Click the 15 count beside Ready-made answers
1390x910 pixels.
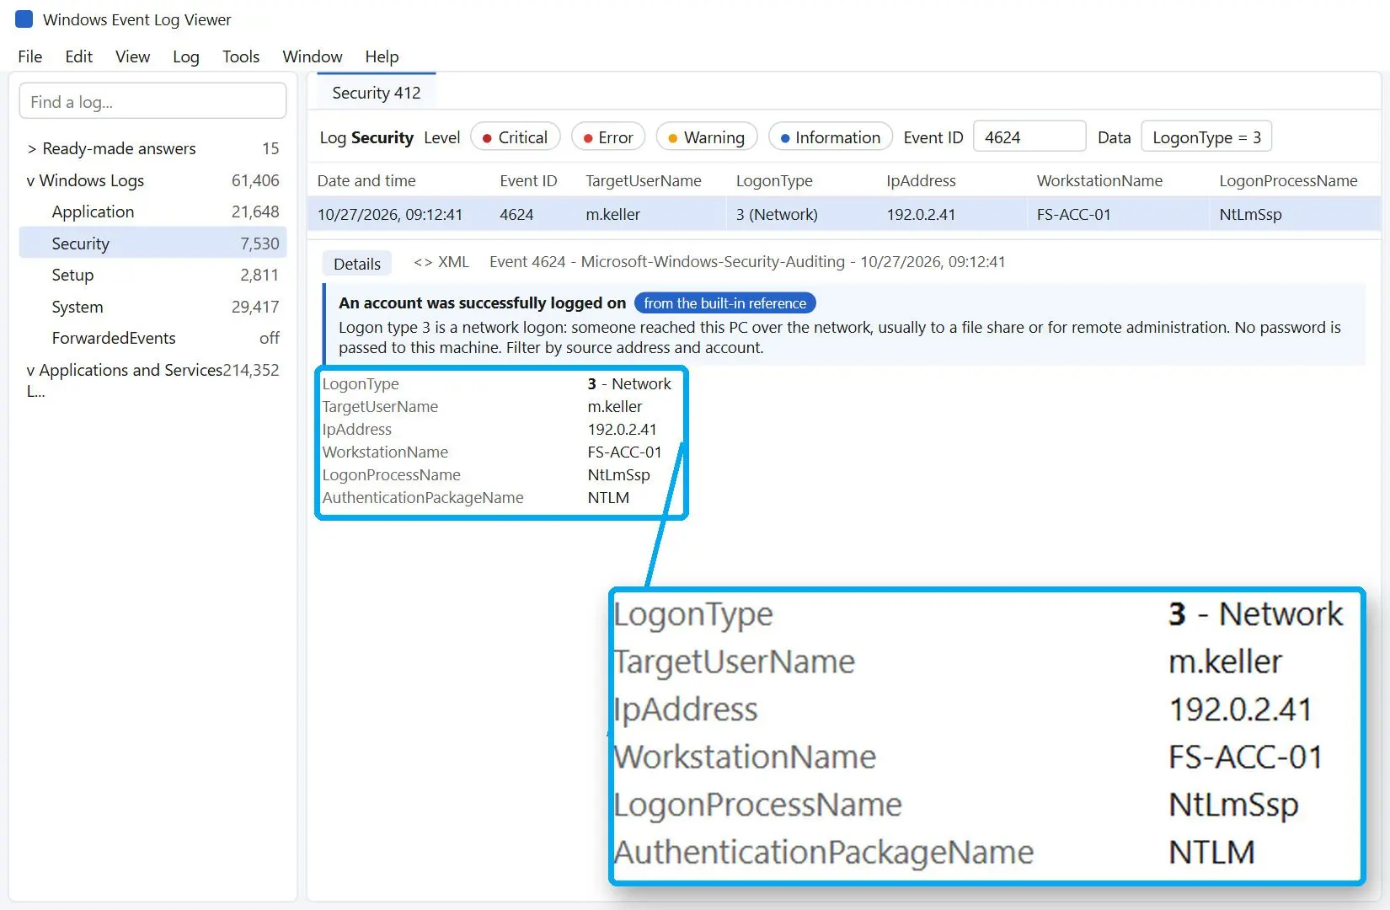tap(270, 148)
